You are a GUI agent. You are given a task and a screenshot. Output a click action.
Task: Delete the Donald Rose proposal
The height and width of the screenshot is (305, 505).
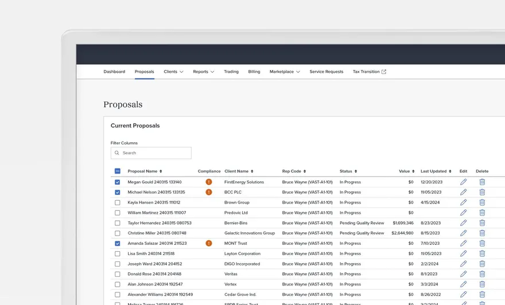(482, 274)
